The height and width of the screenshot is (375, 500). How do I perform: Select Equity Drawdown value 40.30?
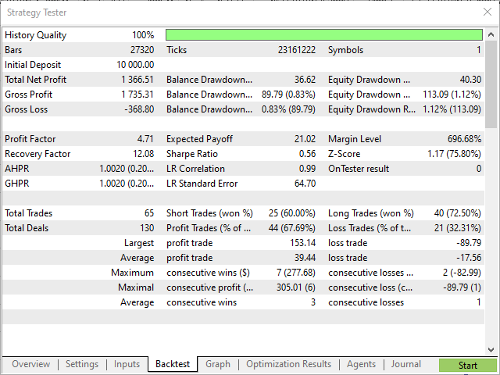coord(470,80)
